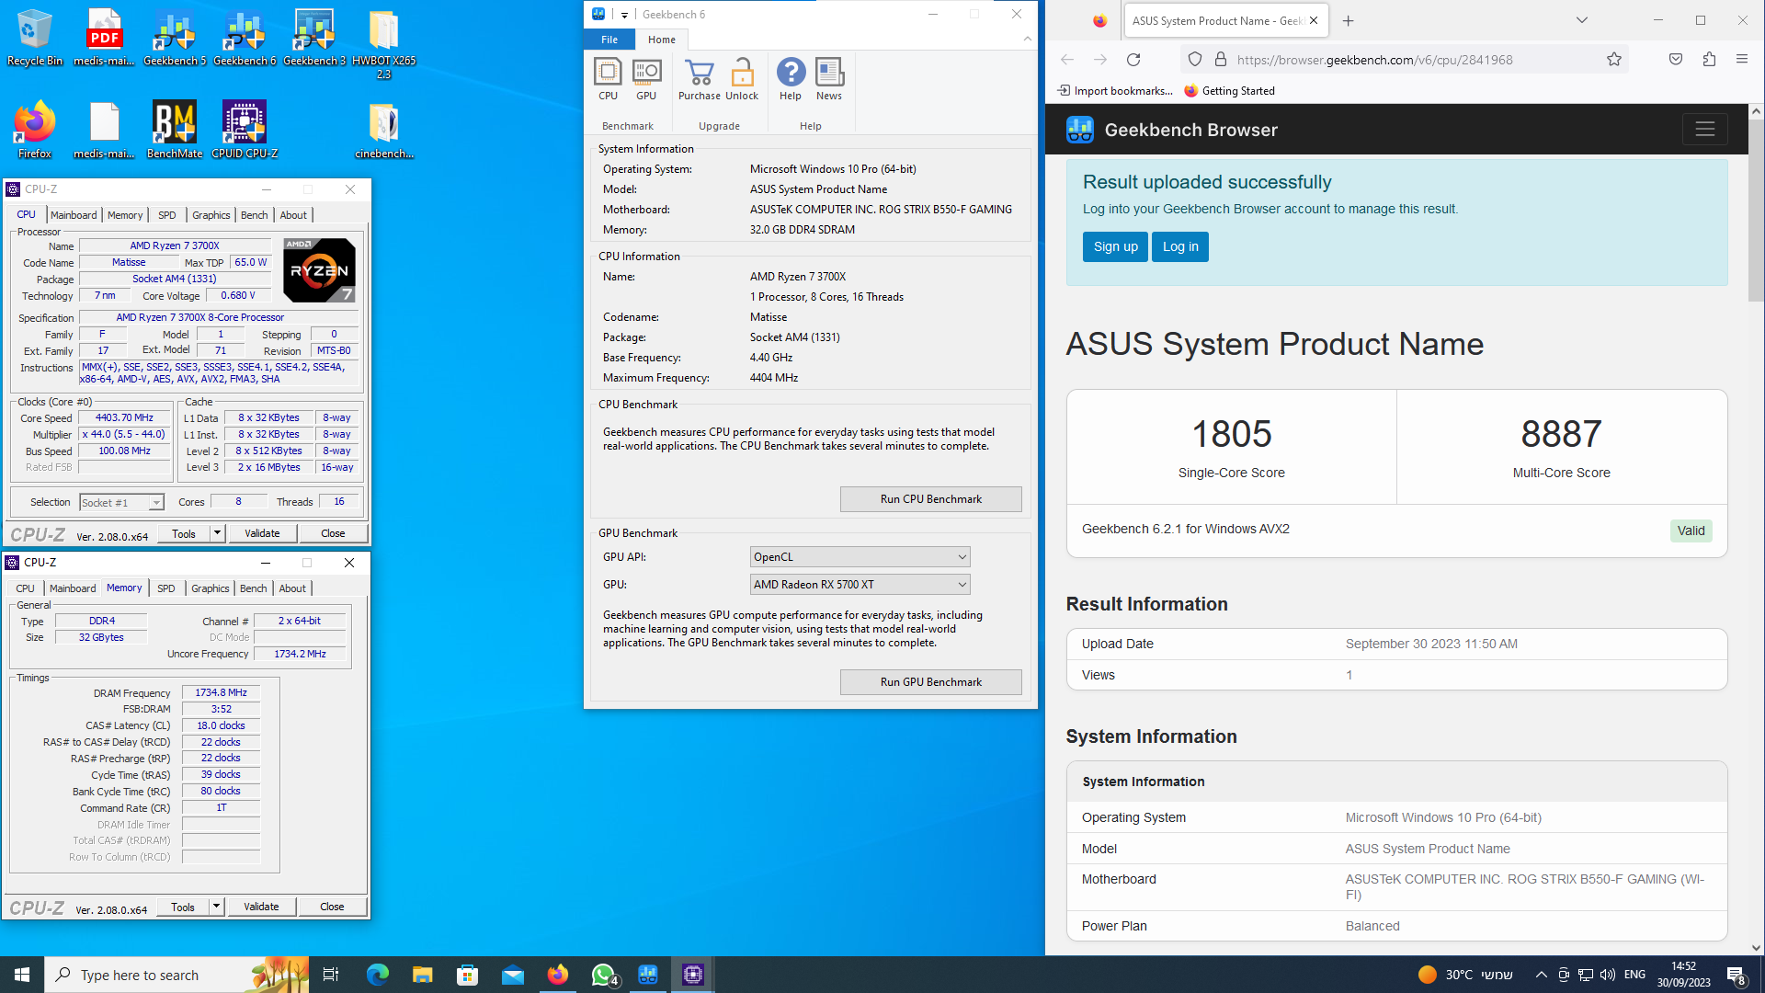
Task: Open Recycle Bin desktop icon
Action: tap(35, 38)
